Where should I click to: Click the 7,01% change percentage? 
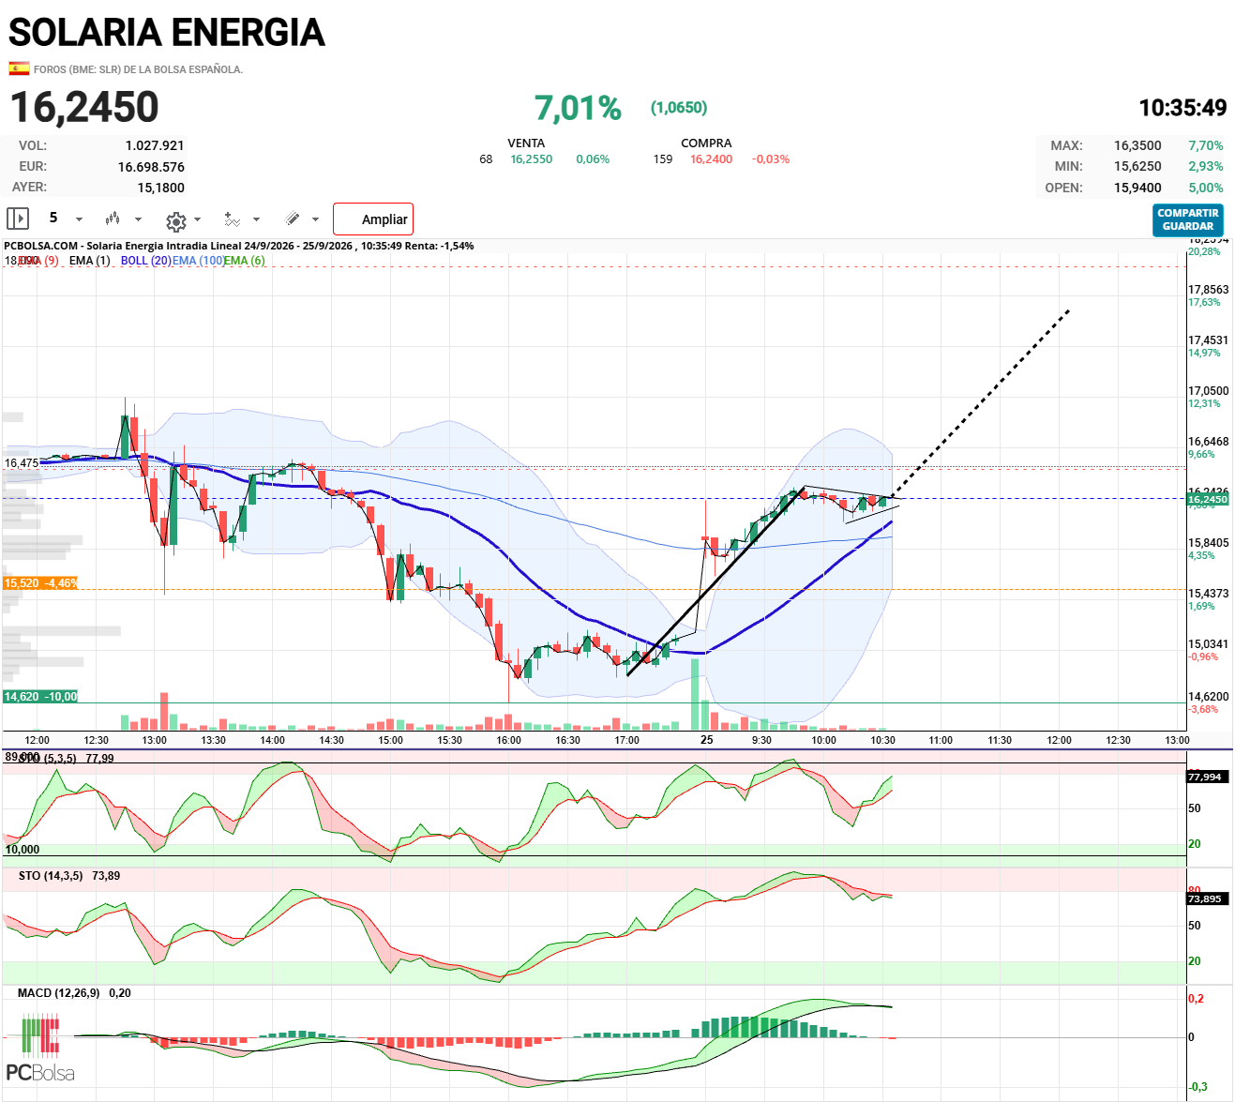point(578,108)
